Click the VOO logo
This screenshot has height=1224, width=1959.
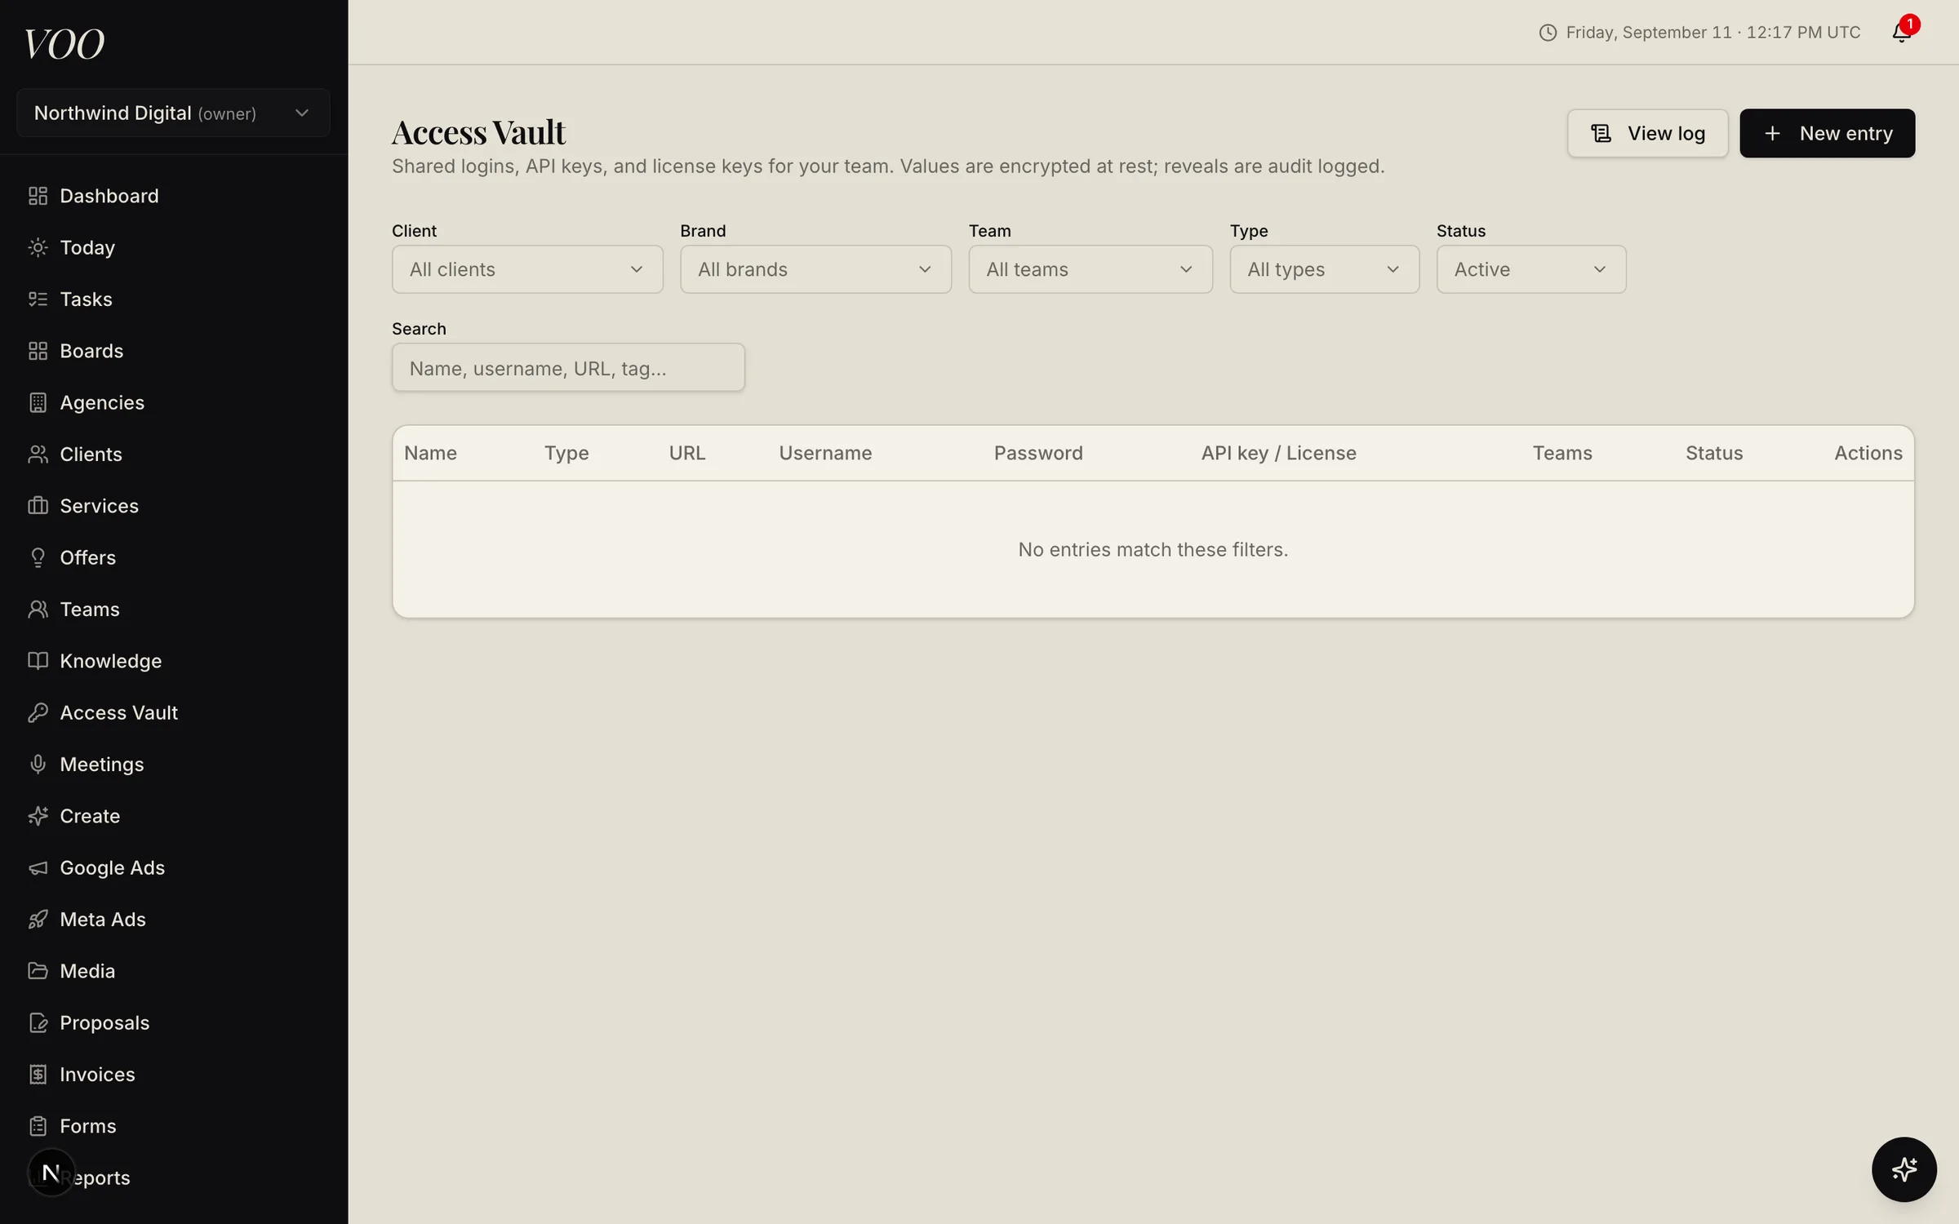64,43
